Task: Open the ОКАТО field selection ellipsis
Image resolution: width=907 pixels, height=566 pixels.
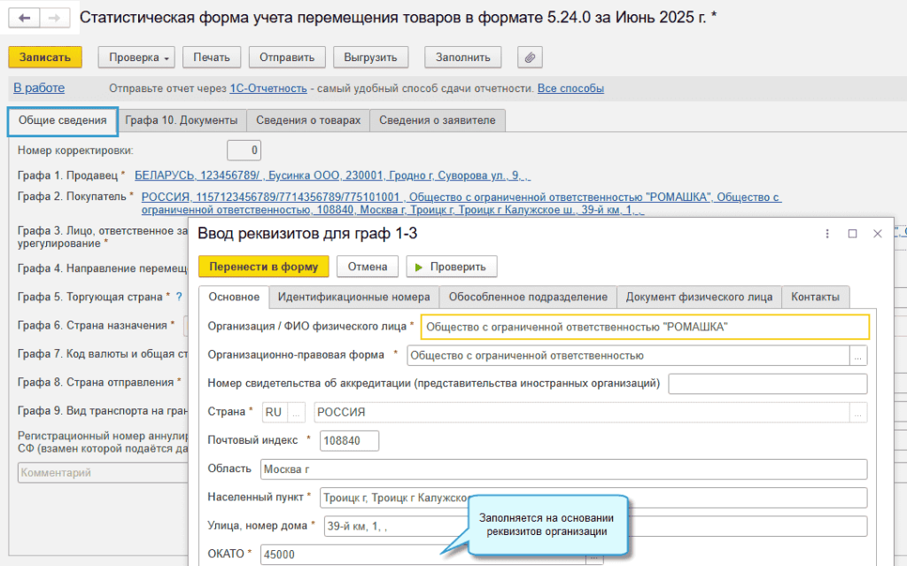Action: (595, 557)
